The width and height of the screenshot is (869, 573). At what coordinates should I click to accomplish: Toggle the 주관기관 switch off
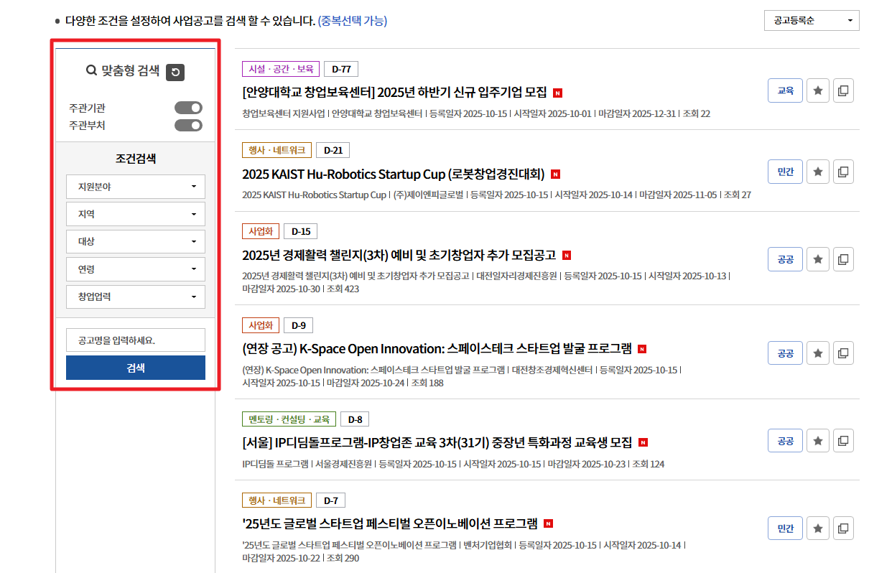point(188,107)
